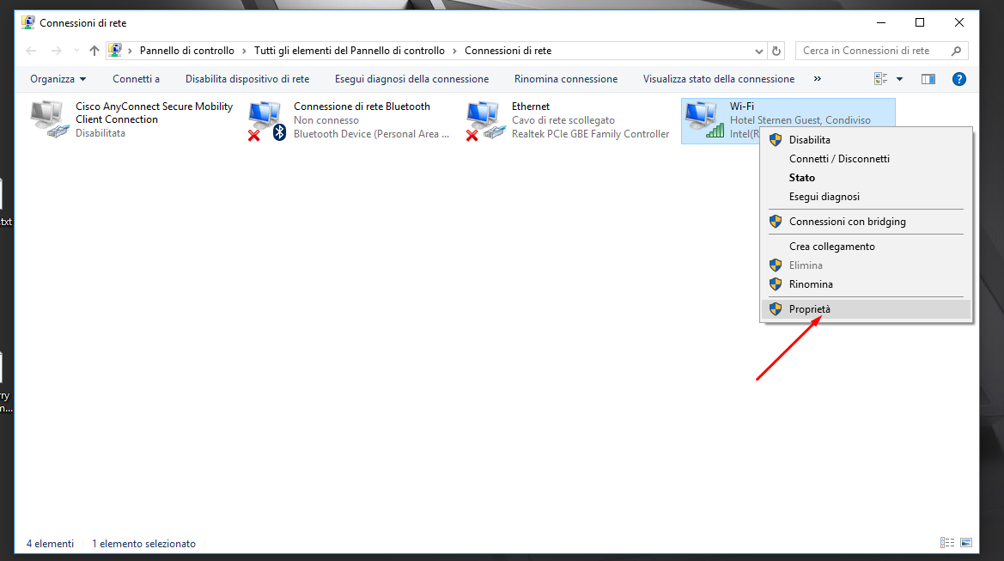
Task: Select the Cisco AnyConnect adapter icon
Action: tap(49, 119)
